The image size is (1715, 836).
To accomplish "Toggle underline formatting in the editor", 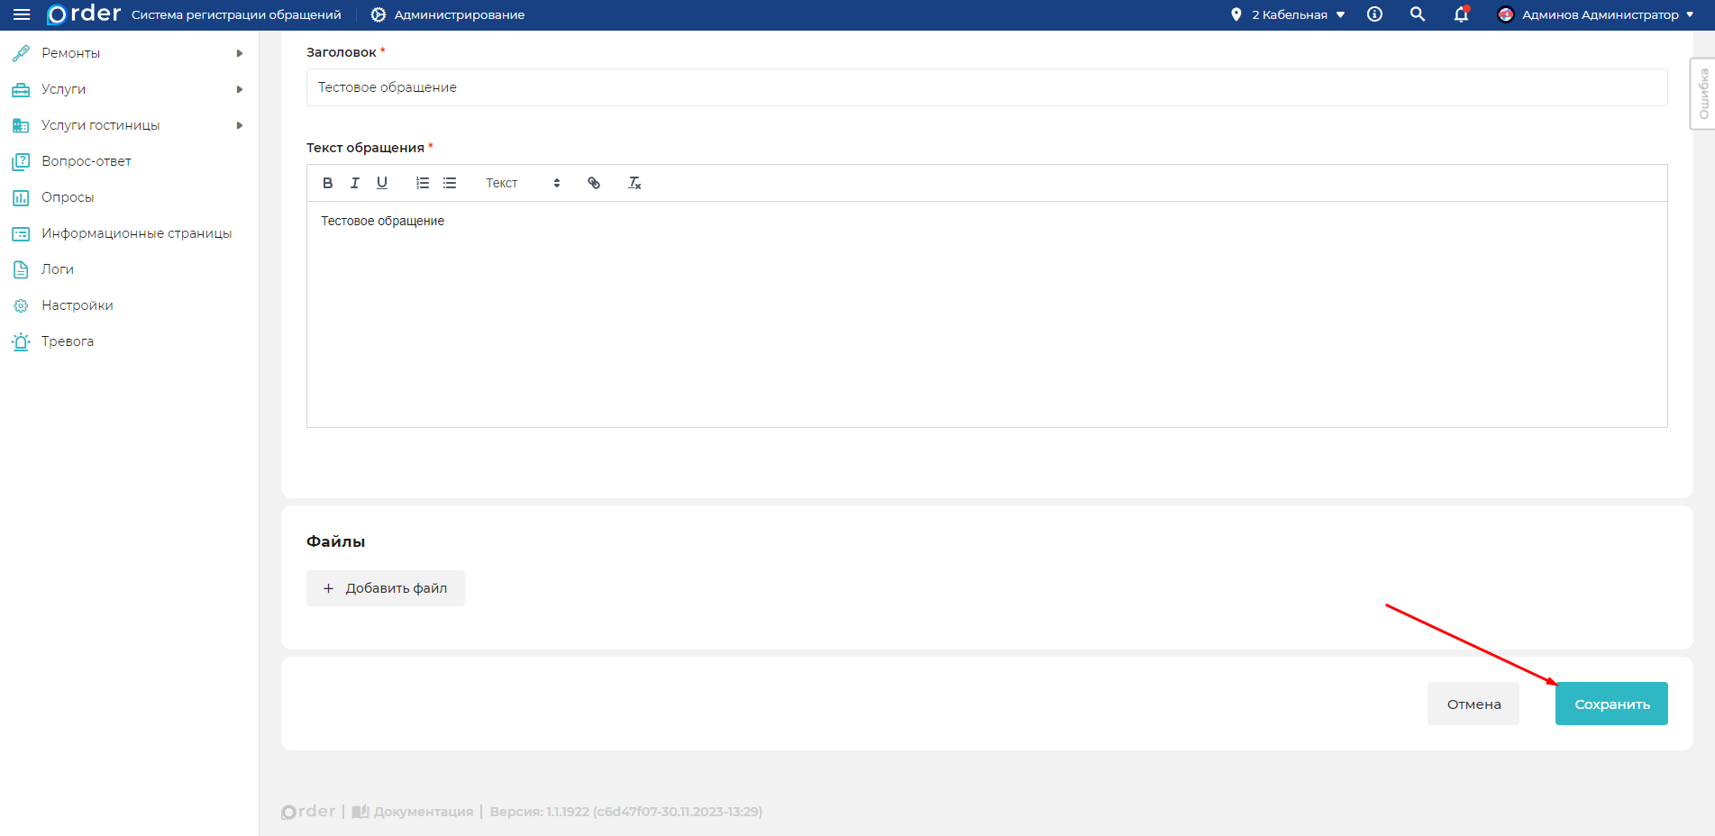I will (382, 183).
